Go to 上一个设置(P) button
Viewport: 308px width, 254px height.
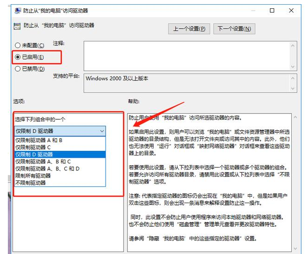(x=189, y=29)
